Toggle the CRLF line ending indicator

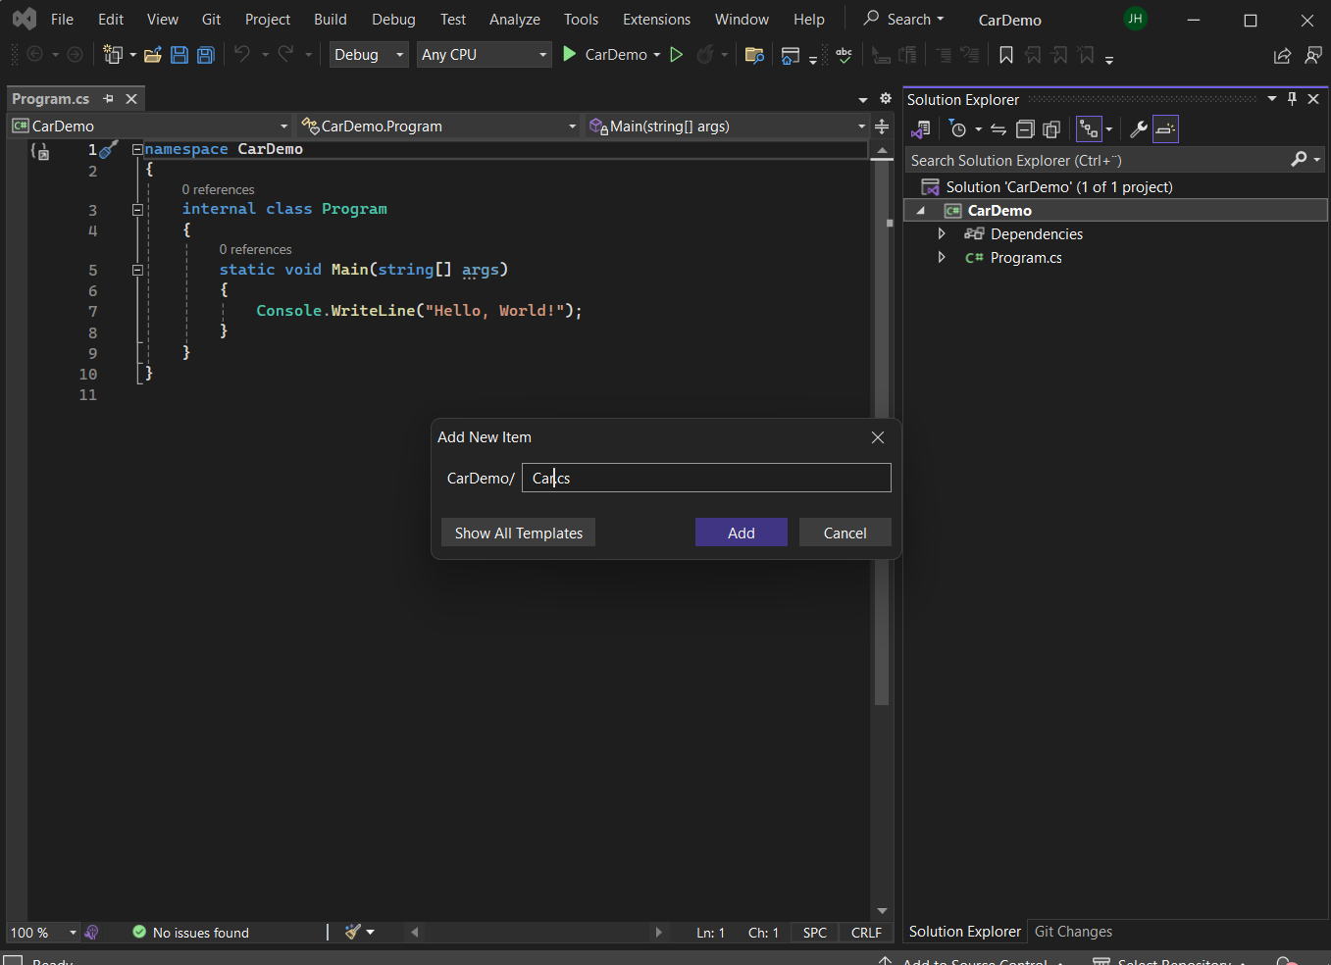click(866, 933)
